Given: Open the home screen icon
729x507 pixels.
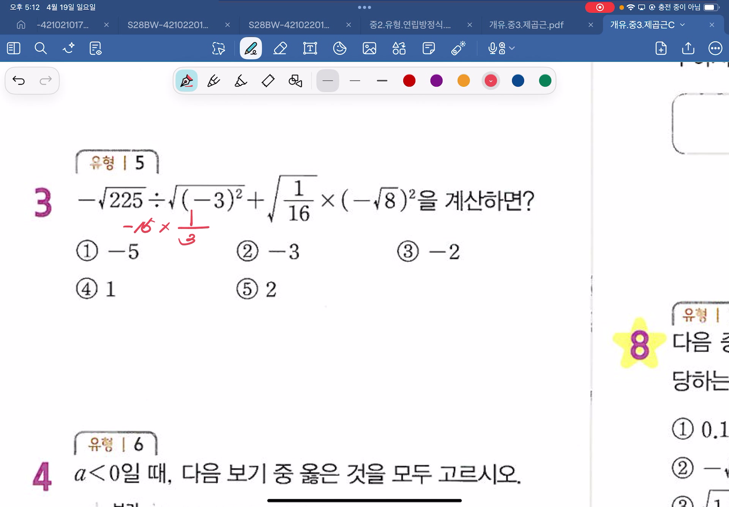Looking at the screenshot, I should click(x=21, y=25).
